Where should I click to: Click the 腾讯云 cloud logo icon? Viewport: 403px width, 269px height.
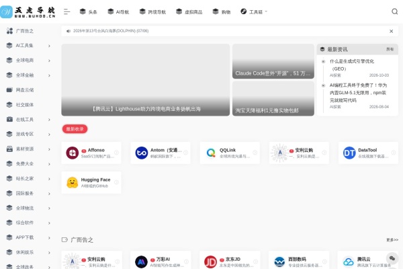[x=349, y=262]
